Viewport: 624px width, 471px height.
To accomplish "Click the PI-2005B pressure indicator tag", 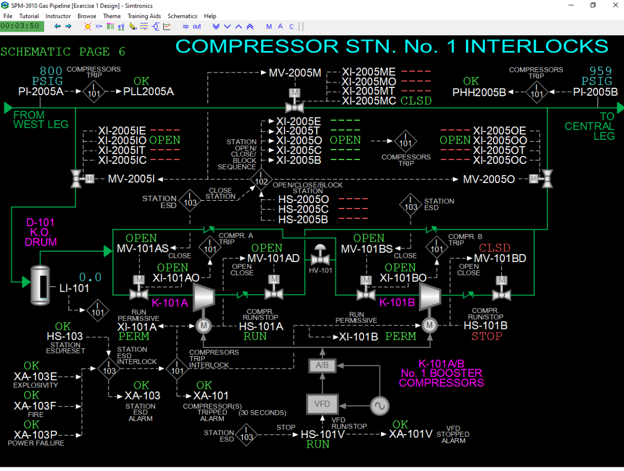I will tap(595, 92).
